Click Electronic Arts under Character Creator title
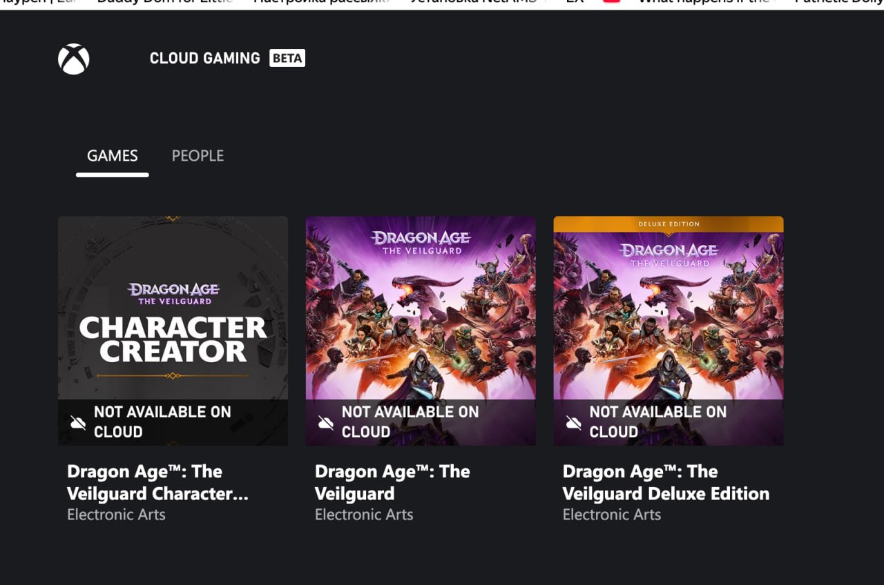 pos(116,515)
